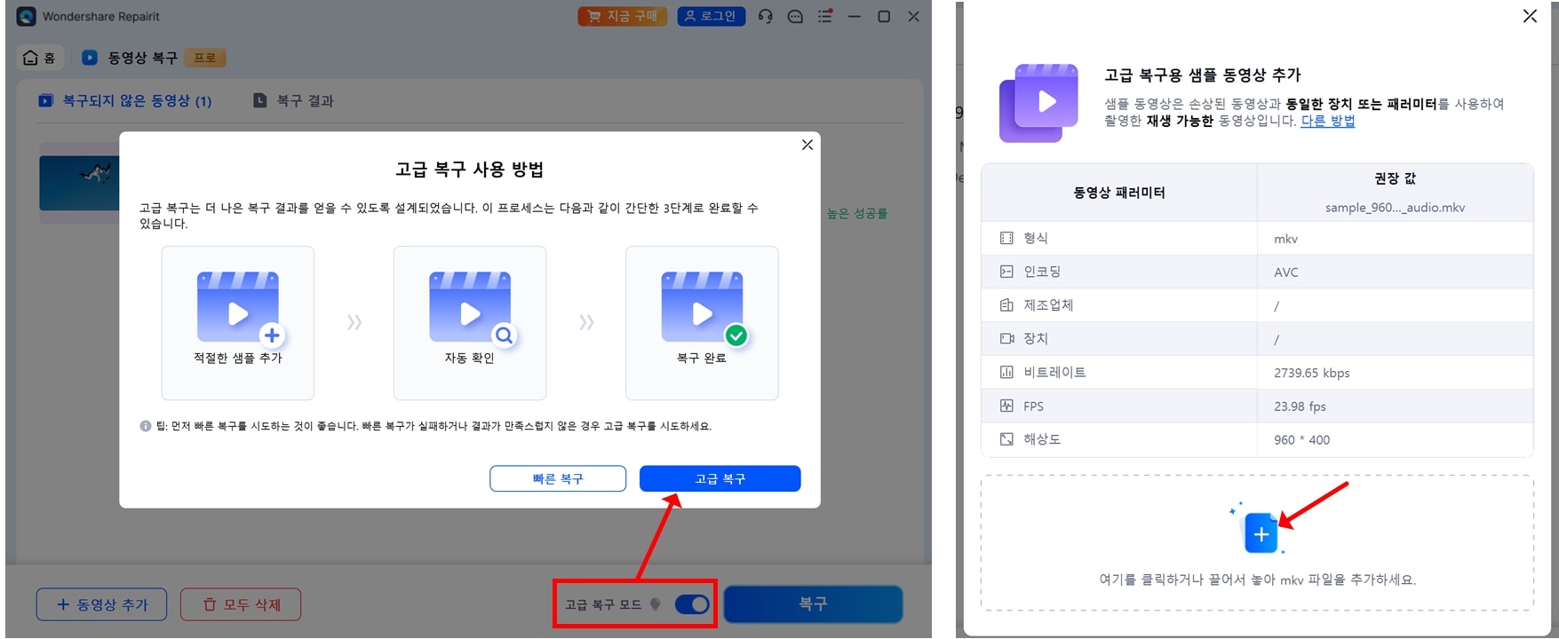This screenshot has width=1559, height=639.
Task: Close the 고급 복구 사용 방법 dialog
Action: [807, 145]
